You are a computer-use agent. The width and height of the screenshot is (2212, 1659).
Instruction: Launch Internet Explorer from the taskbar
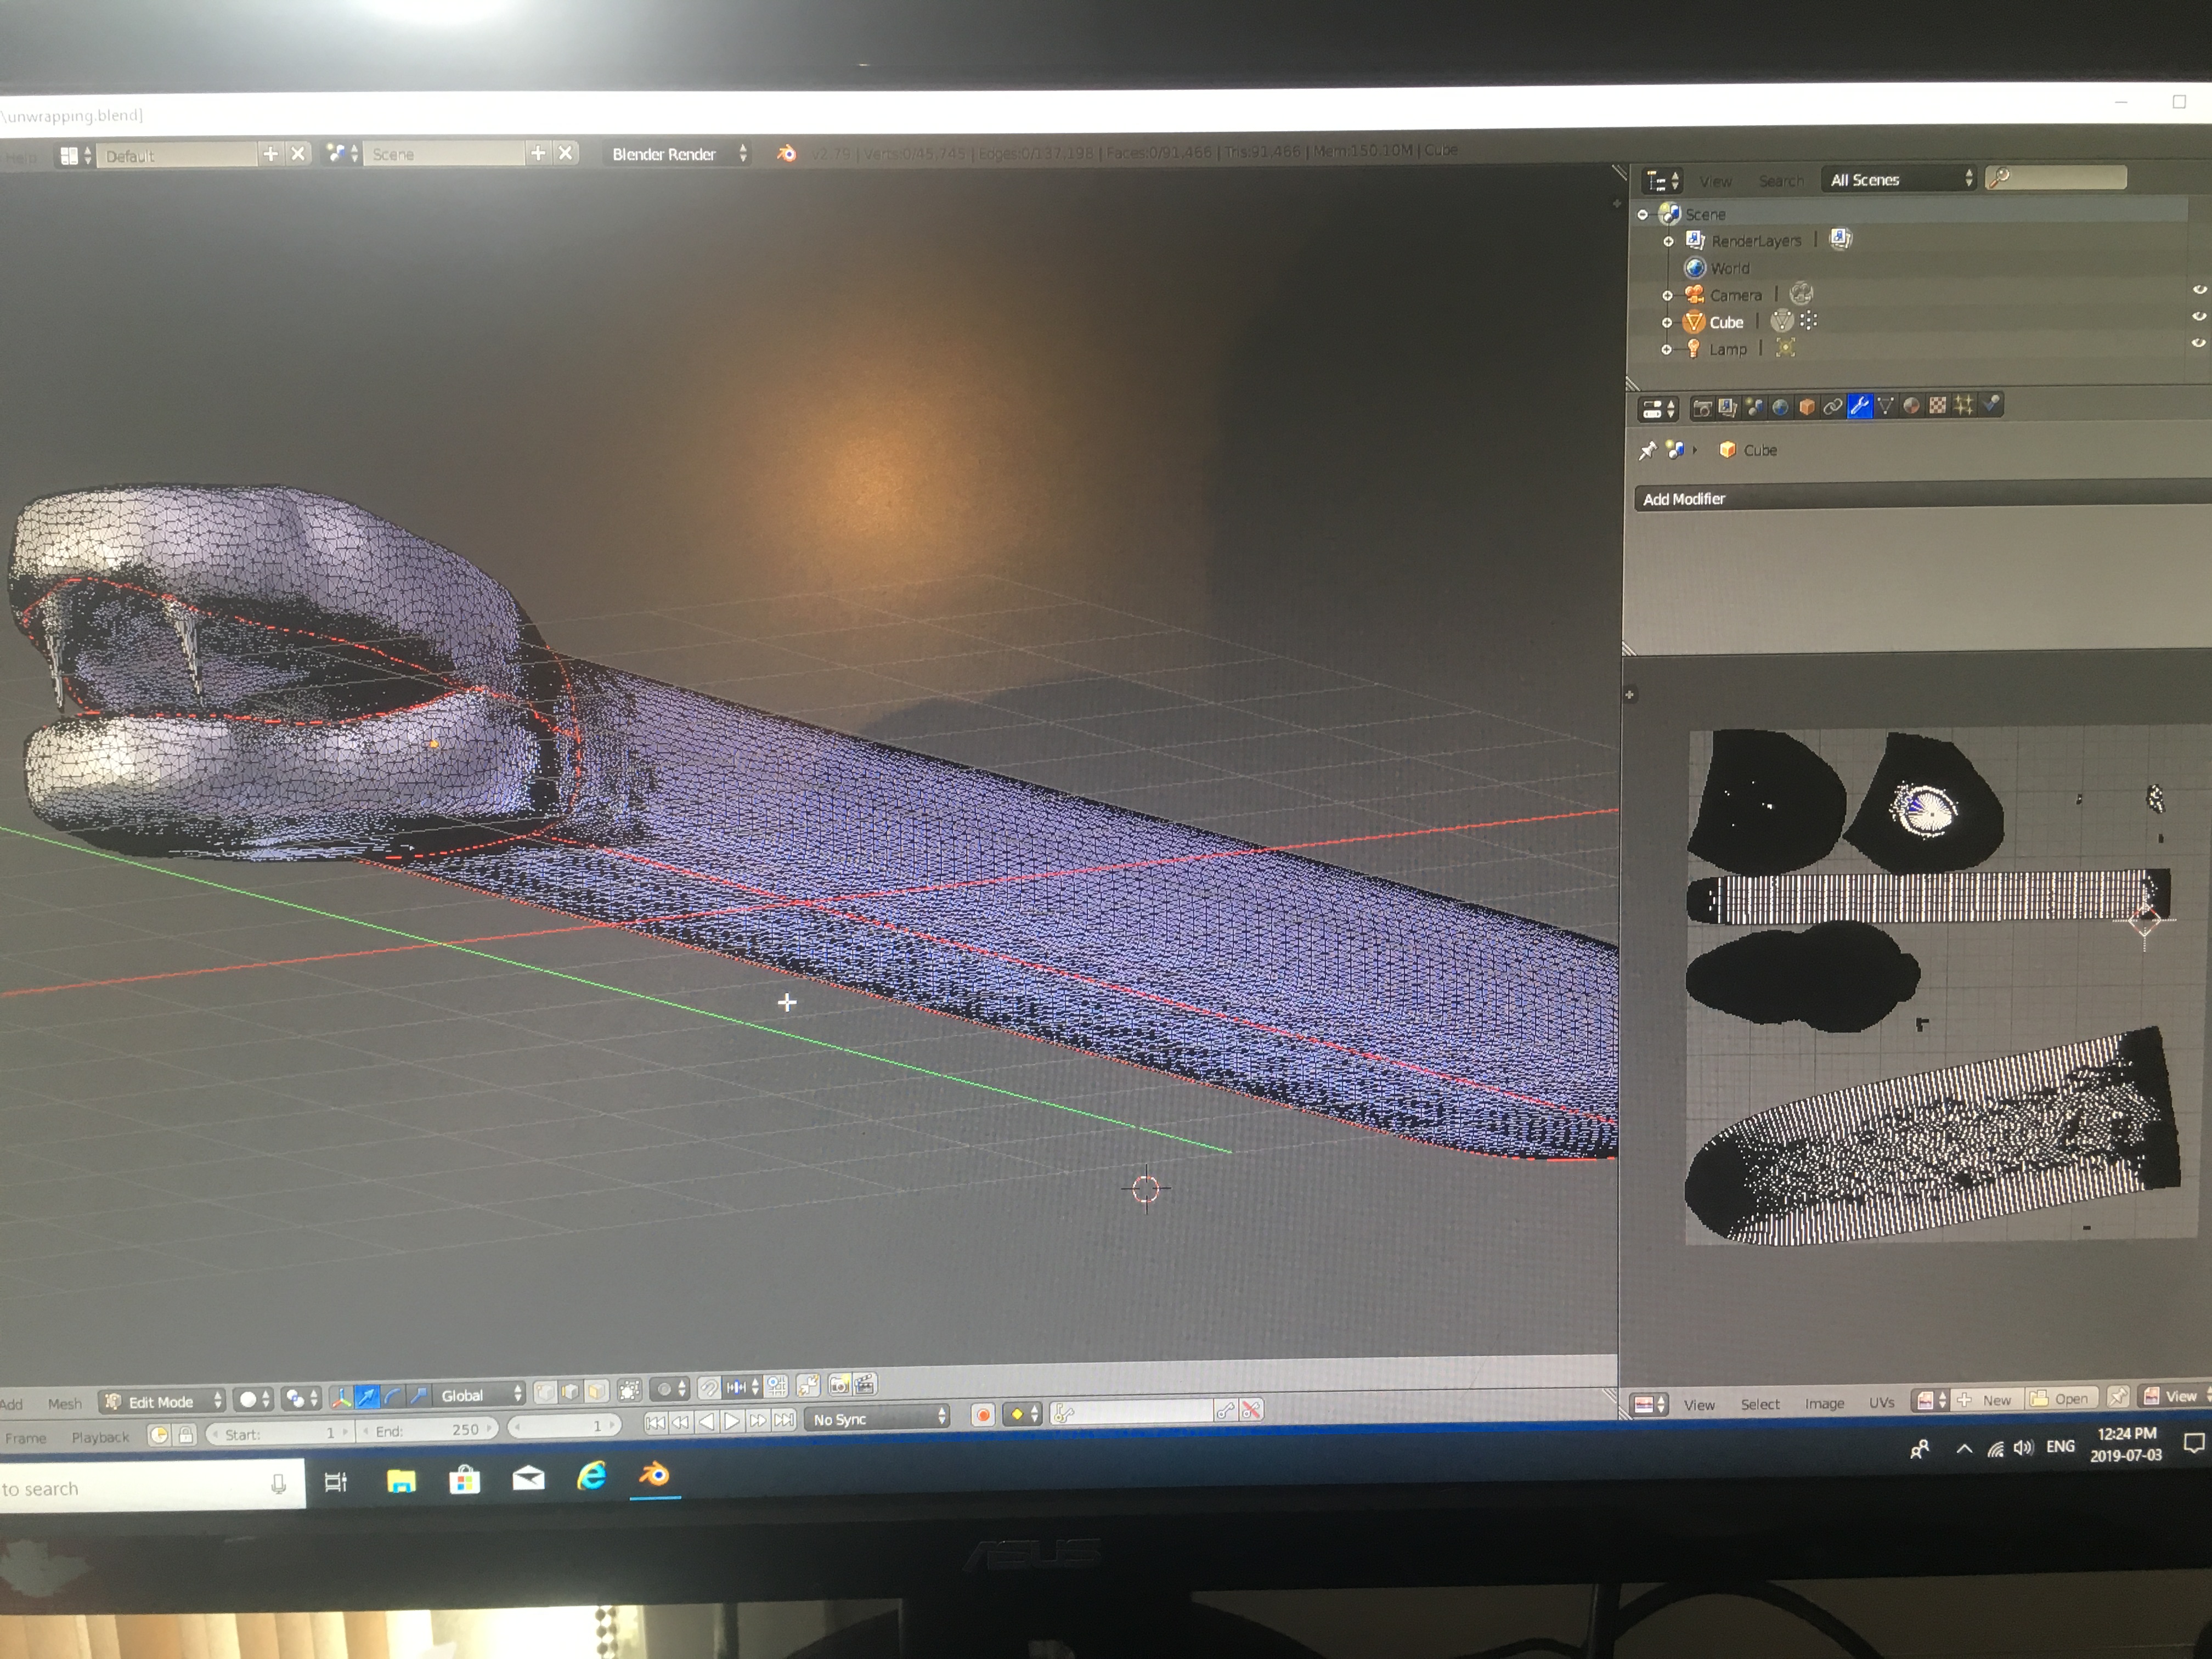point(592,1476)
